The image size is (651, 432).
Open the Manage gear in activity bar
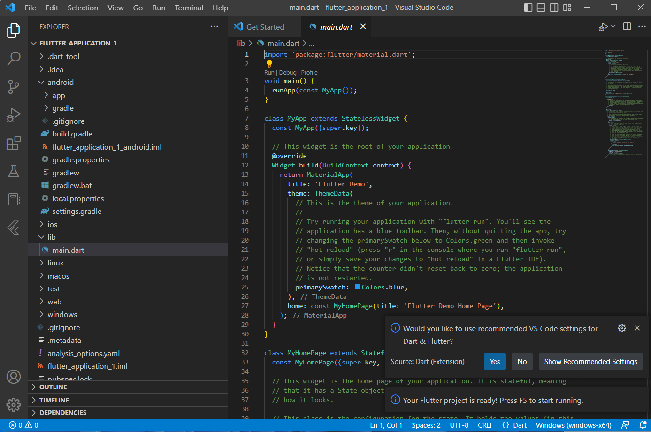14,404
